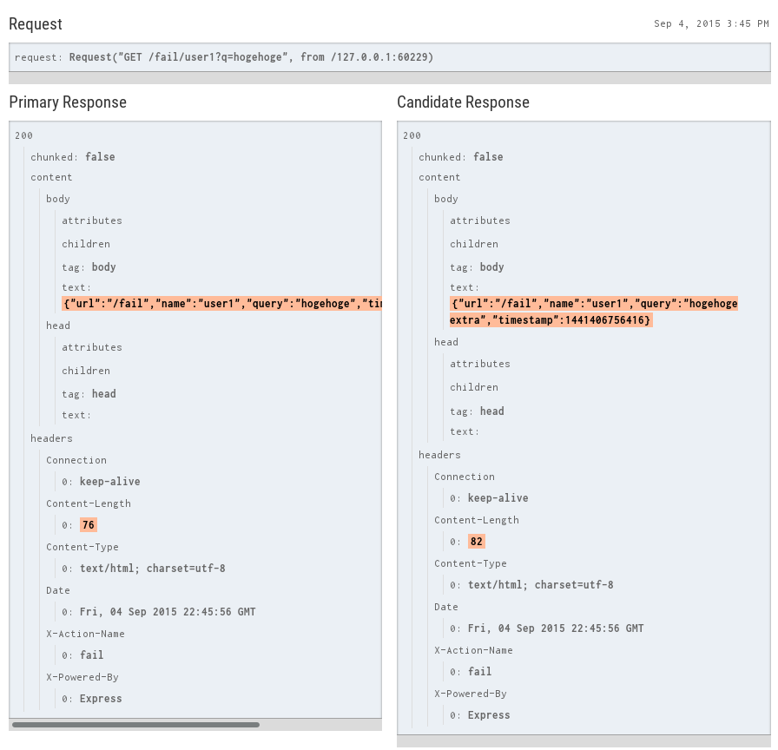The image size is (778, 750).
Task: Click keep-alive value in Candidate Response
Action: (498, 498)
